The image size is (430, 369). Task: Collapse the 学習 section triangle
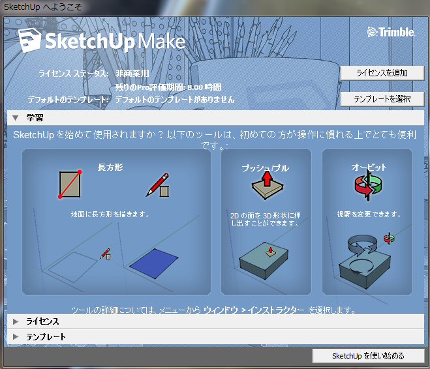pyautogui.click(x=16, y=118)
